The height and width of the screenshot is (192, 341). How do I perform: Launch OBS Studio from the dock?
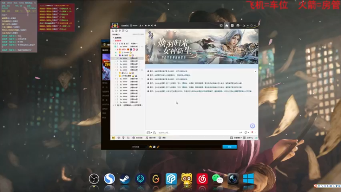[x=94, y=179]
